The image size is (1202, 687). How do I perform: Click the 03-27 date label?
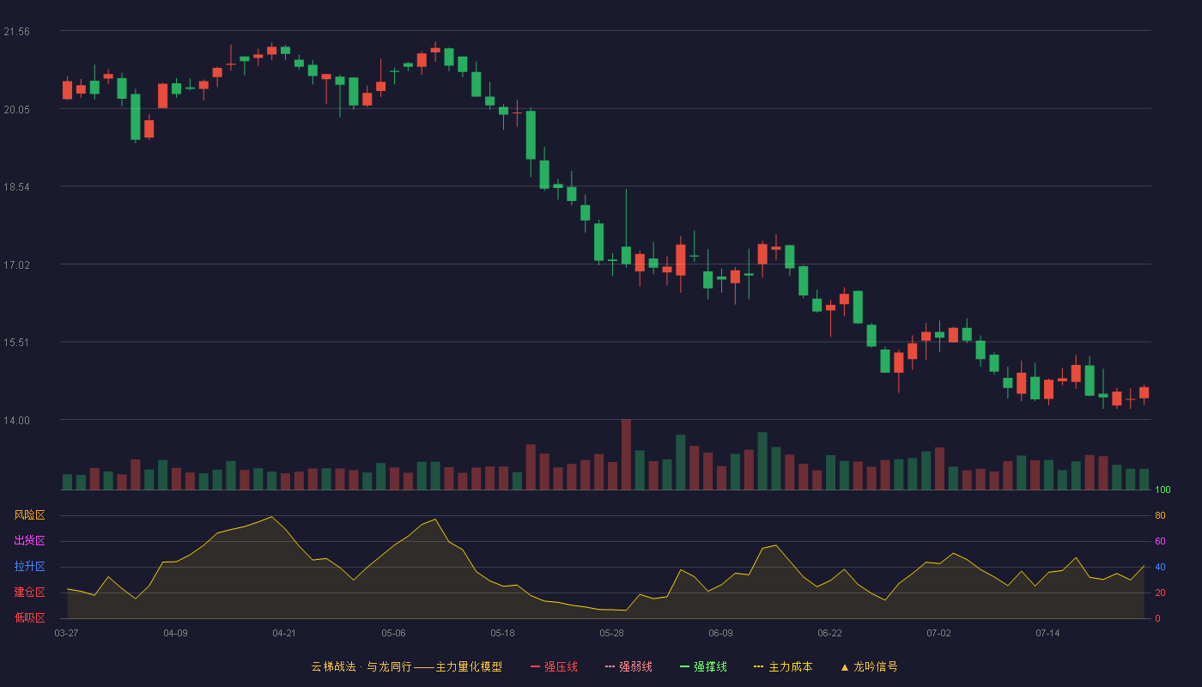pyautogui.click(x=66, y=633)
